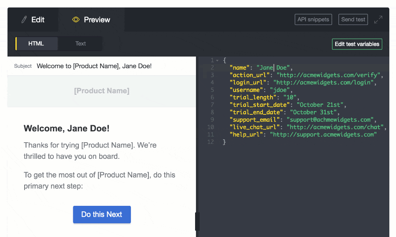Click the "action_url" key in editor
This screenshot has height=237, width=396.
250,75
